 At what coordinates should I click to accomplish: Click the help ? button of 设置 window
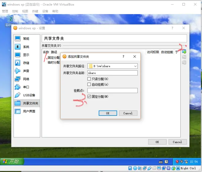coord(172,28)
